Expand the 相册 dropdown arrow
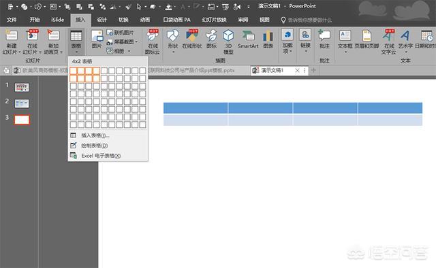Image resolution: width=436 pixels, height=268 pixels. coord(129,51)
